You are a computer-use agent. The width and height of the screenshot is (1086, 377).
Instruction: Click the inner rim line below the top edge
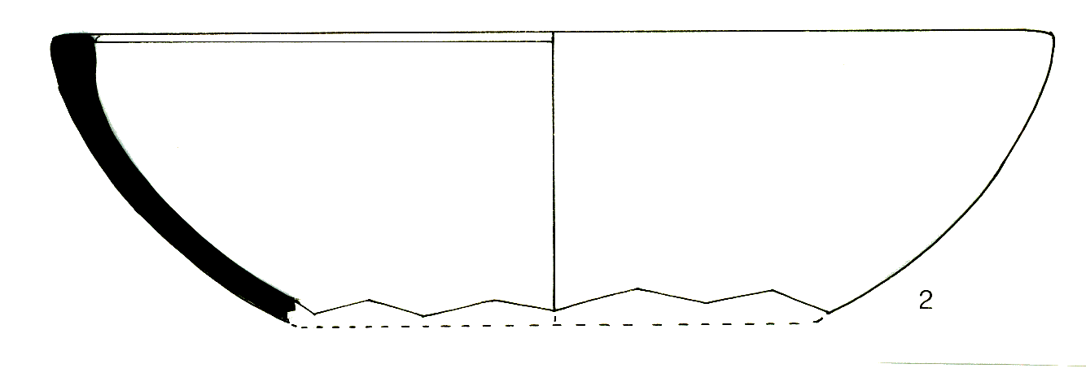coord(326,42)
